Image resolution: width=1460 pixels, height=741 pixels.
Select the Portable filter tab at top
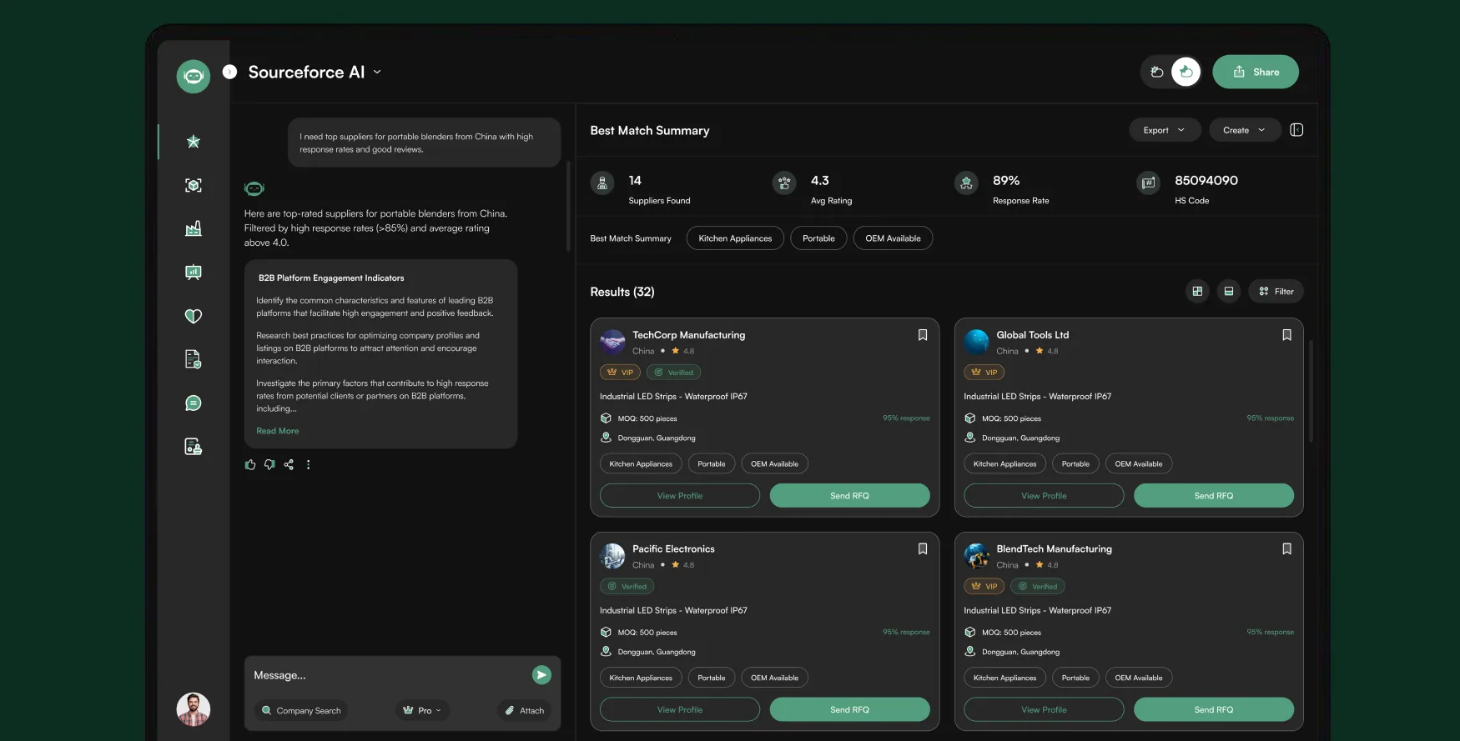[x=818, y=238]
